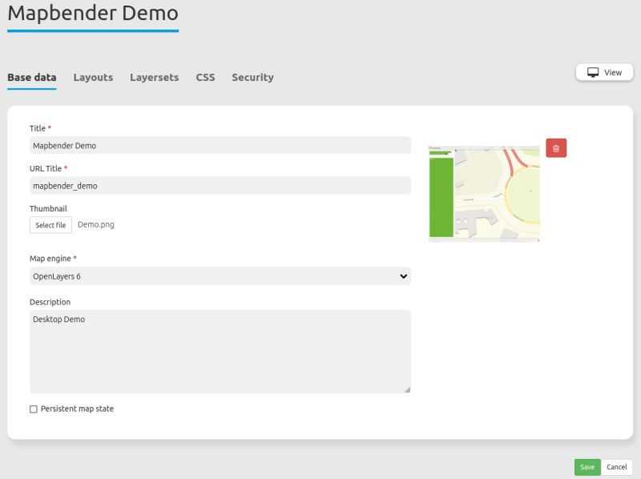641x479 pixels.
Task: Open the Security tab
Action: [252, 77]
